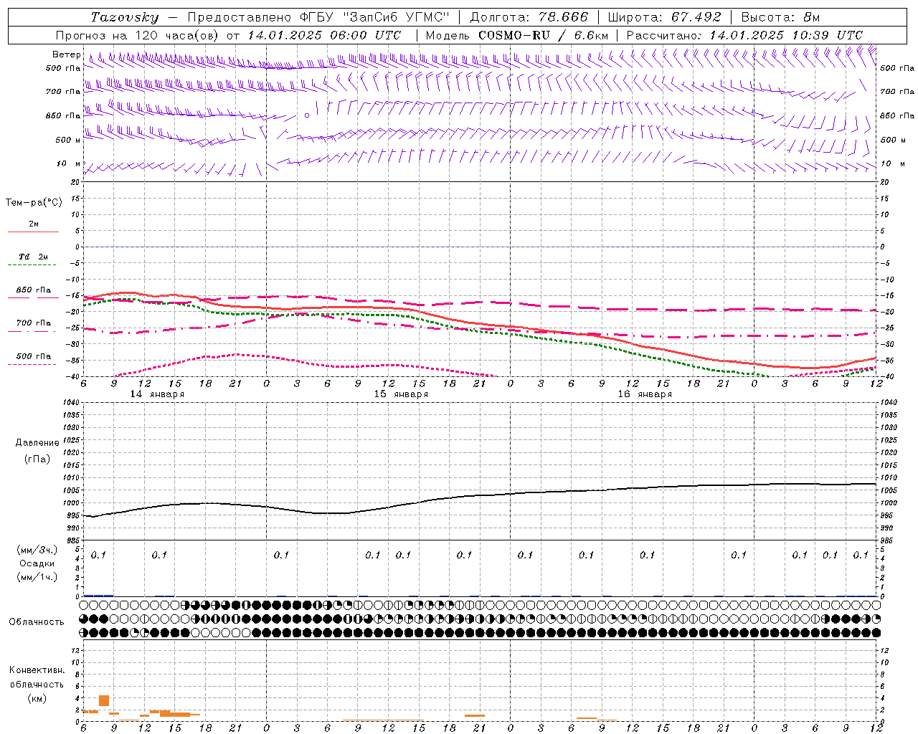This screenshot has width=918, height=734.
Task: Click the 15 января date label
Action: tap(401, 394)
